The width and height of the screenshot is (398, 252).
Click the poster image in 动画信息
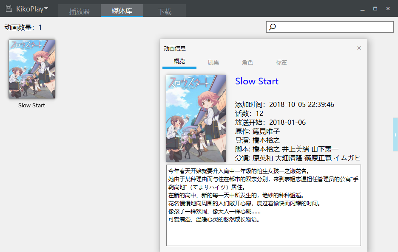click(x=196, y=118)
